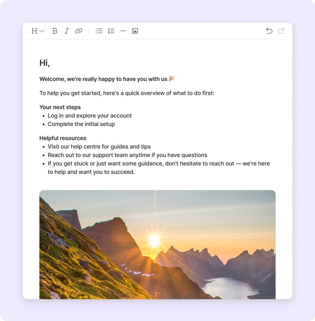The height and width of the screenshot is (321, 315).
Task: Insert a hyperlink with the link icon
Action: pyautogui.click(x=79, y=31)
